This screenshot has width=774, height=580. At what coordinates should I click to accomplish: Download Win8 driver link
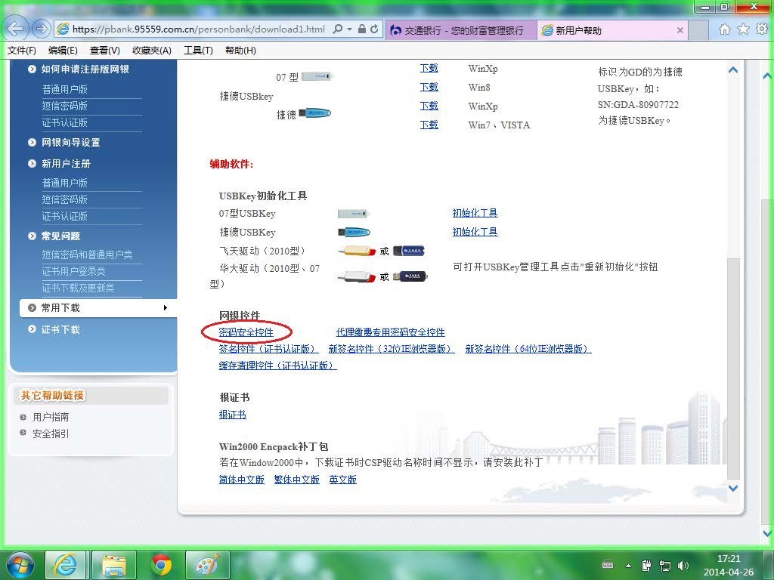[429, 87]
